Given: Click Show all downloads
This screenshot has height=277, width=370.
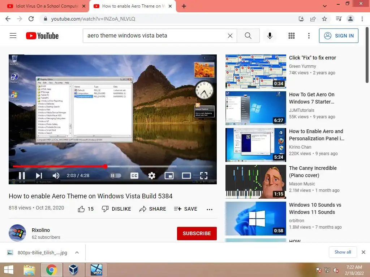Looking at the screenshot, I should 343,252.
